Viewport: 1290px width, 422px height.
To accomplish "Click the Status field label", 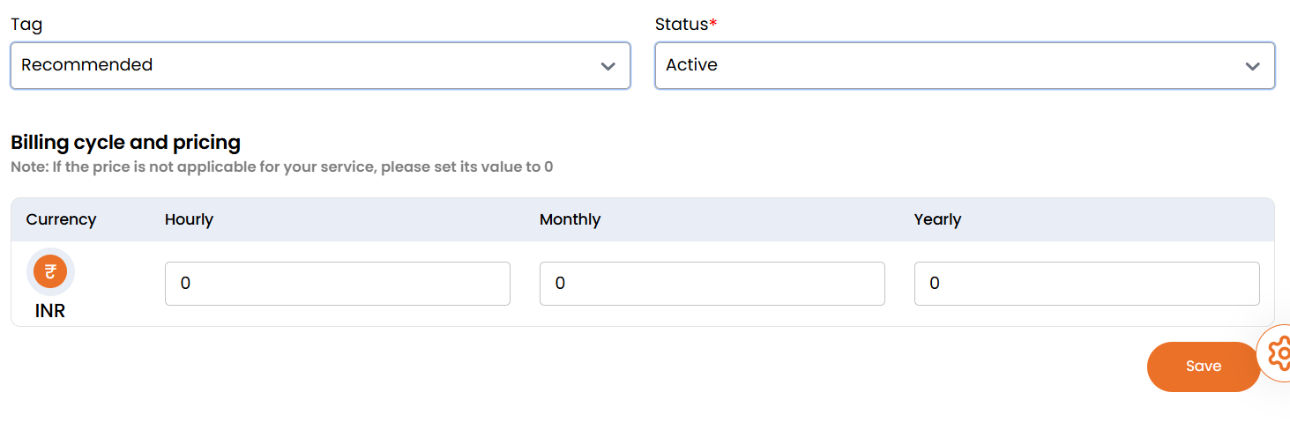I will (x=682, y=25).
